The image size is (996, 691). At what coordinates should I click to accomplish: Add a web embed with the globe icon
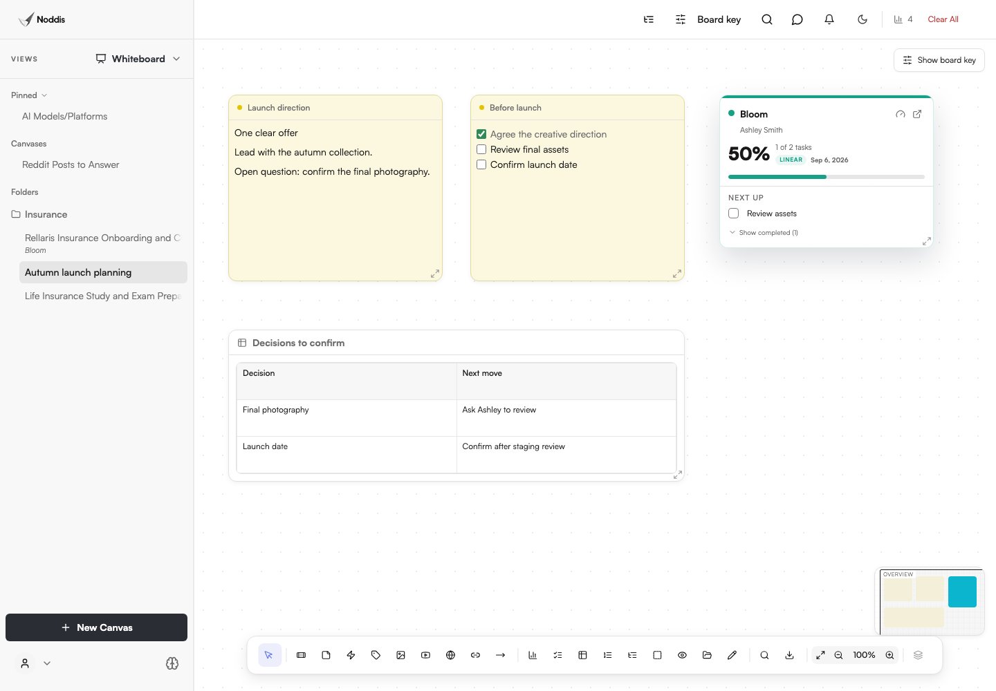(450, 655)
